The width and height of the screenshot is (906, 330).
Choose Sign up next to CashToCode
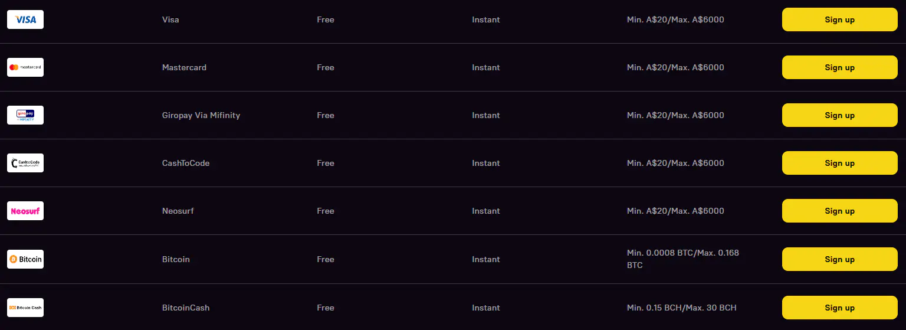click(x=839, y=163)
